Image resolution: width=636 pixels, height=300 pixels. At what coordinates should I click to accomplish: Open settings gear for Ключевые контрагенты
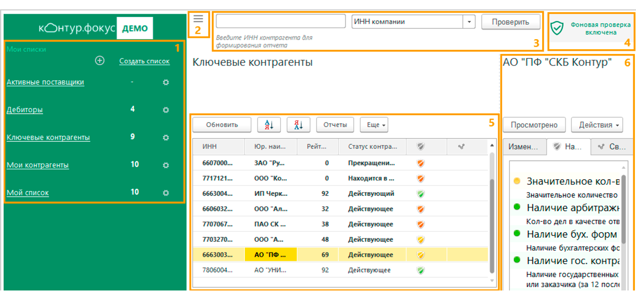pyautogui.click(x=166, y=138)
